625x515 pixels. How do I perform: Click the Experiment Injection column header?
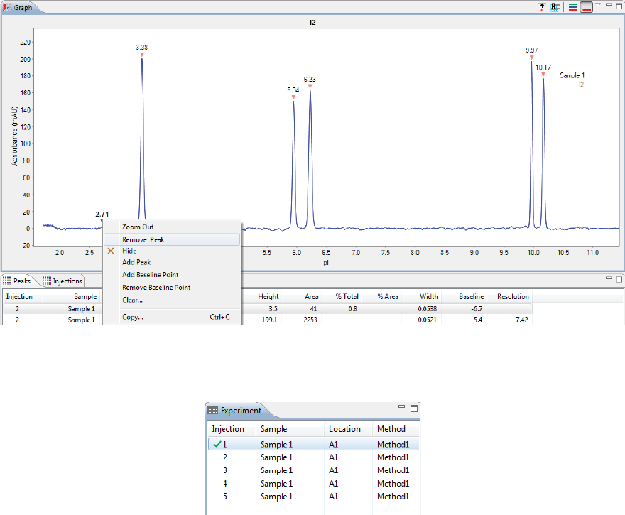coord(227,429)
